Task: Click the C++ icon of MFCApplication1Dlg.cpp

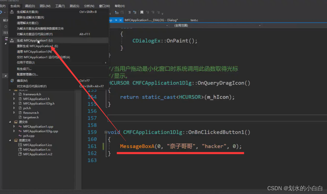Action: (20, 131)
